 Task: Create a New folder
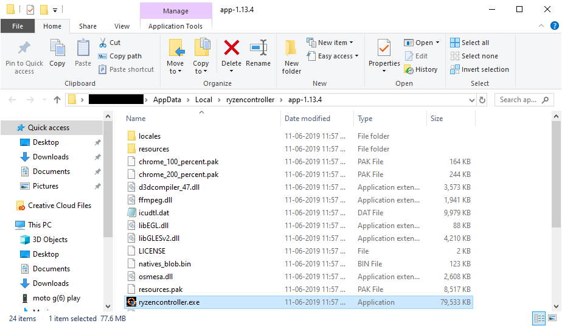pos(291,57)
